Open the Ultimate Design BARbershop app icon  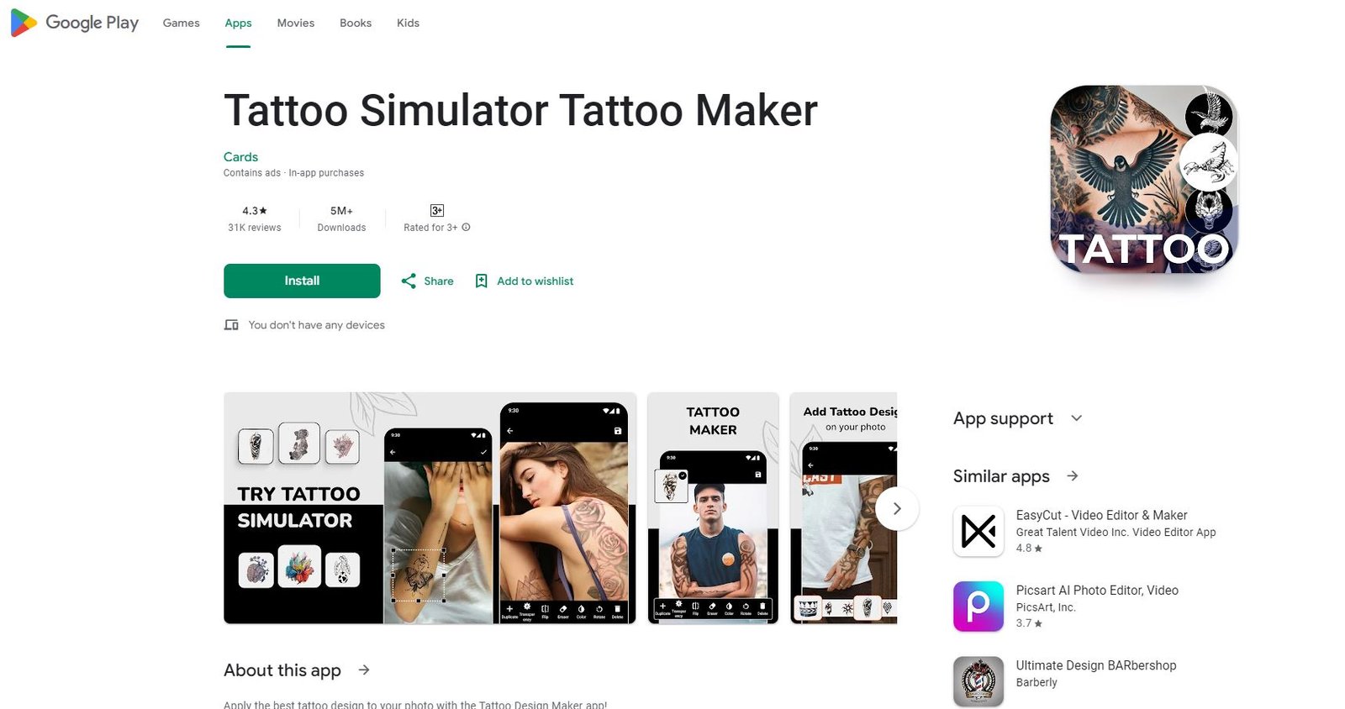[x=978, y=681]
